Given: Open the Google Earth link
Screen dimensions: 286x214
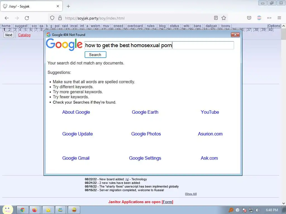Looking at the screenshot, I should tap(145, 112).
